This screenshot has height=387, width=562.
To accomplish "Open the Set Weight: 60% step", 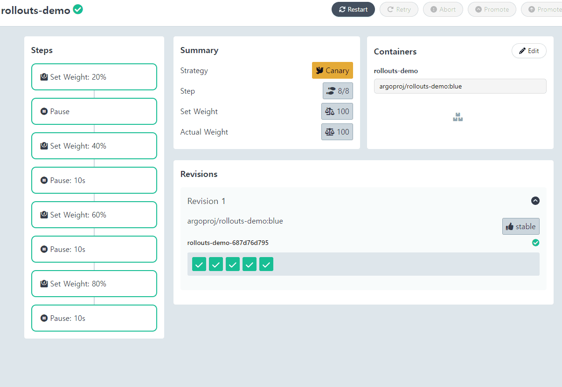I will click(94, 215).
